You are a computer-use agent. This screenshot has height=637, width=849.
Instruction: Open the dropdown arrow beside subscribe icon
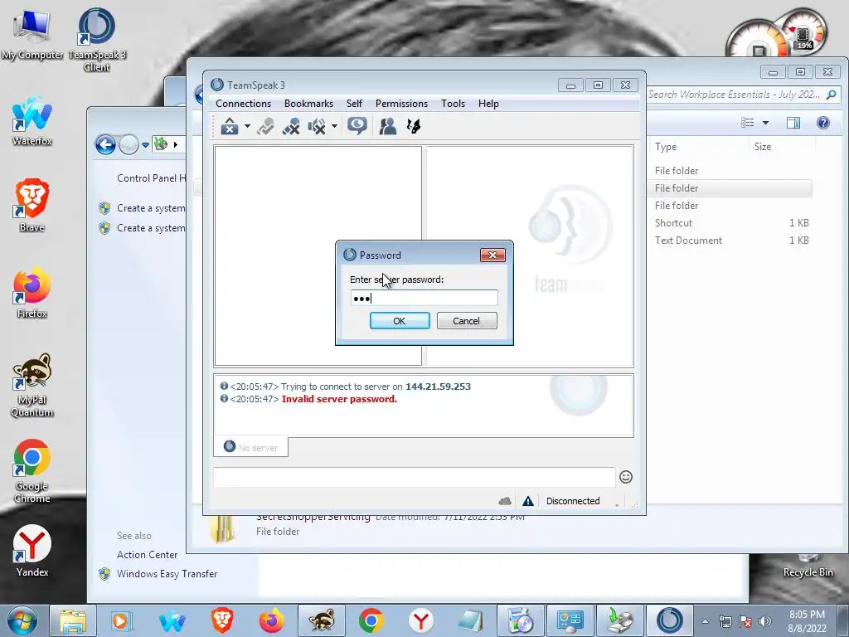pos(335,126)
